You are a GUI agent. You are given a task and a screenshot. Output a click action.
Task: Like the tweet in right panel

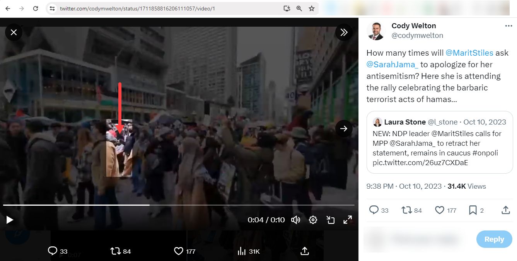[x=440, y=210]
